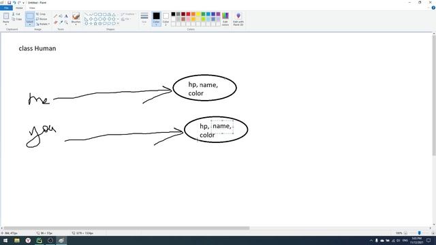
Task: Open the notification center in taskbar
Action: (x=429, y=240)
